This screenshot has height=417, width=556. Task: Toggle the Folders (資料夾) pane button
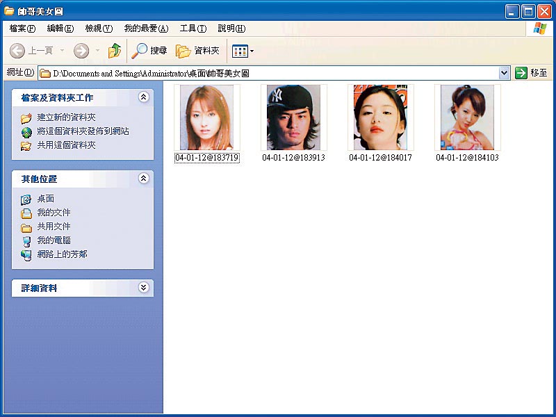(x=197, y=51)
